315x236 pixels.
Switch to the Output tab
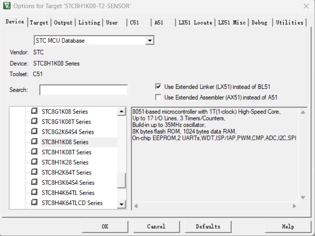(x=63, y=23)
